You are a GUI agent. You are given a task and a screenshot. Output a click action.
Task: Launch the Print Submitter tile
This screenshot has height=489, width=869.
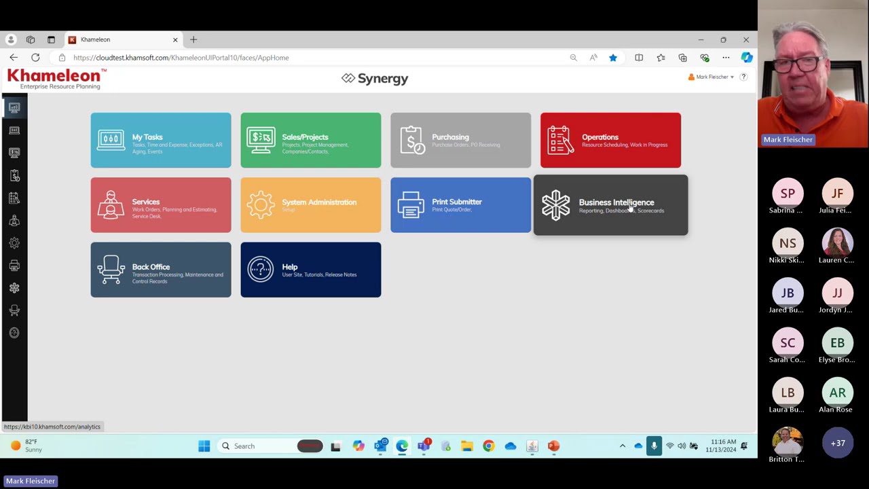click(x=460, y=205)
